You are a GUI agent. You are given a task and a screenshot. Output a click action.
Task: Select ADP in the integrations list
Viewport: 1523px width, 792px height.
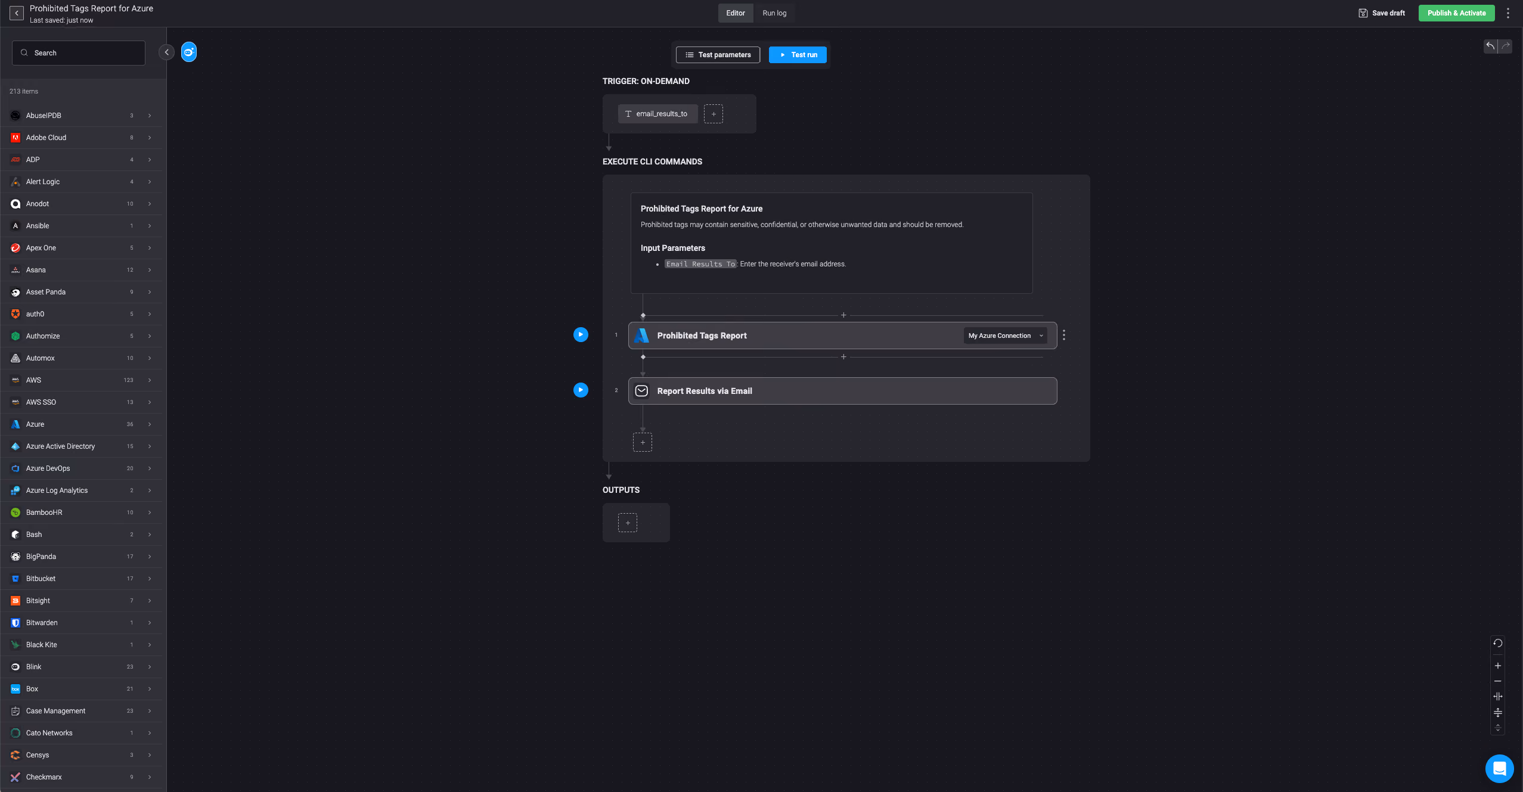click(x=81, y=160)
